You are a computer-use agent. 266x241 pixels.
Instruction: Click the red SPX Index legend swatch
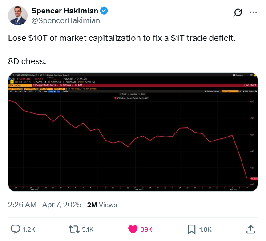coord(115,98)
